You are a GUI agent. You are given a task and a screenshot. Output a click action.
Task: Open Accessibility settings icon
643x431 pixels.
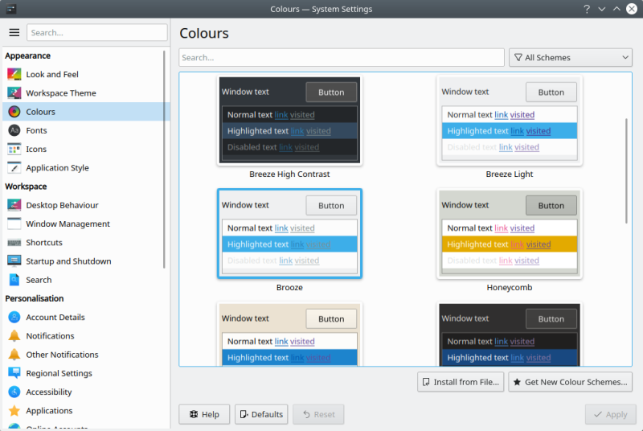point(14,392)
